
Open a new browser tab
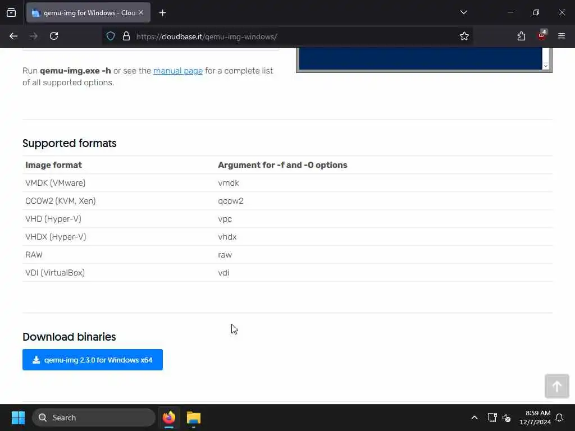162,13
